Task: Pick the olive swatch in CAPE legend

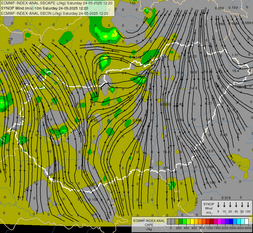Action: (x=177, y=221)
